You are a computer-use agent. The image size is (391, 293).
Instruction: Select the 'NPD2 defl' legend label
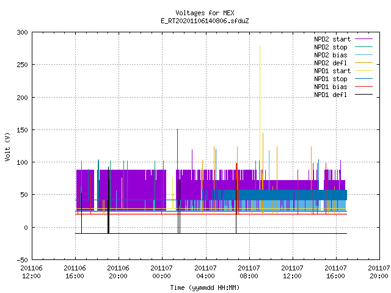pyautogui.click(x=331, y=63)
